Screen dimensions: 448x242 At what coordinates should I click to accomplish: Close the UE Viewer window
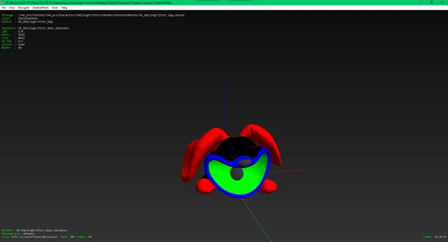442,3
